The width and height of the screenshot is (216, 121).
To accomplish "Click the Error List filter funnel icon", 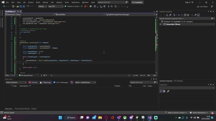I will (72, 82).
